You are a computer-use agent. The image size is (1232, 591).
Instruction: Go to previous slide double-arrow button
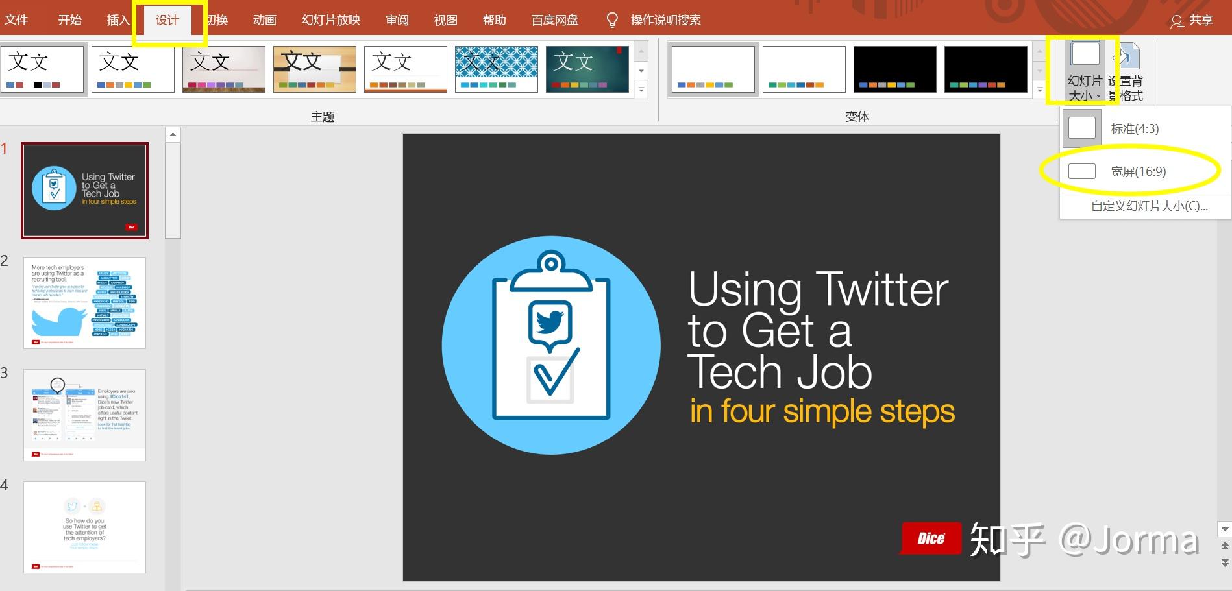point(1225,546)
